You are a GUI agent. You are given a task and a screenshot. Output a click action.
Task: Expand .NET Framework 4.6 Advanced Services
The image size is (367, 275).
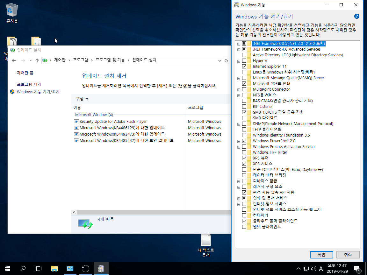pyautogui.click(x=239, y=50)
